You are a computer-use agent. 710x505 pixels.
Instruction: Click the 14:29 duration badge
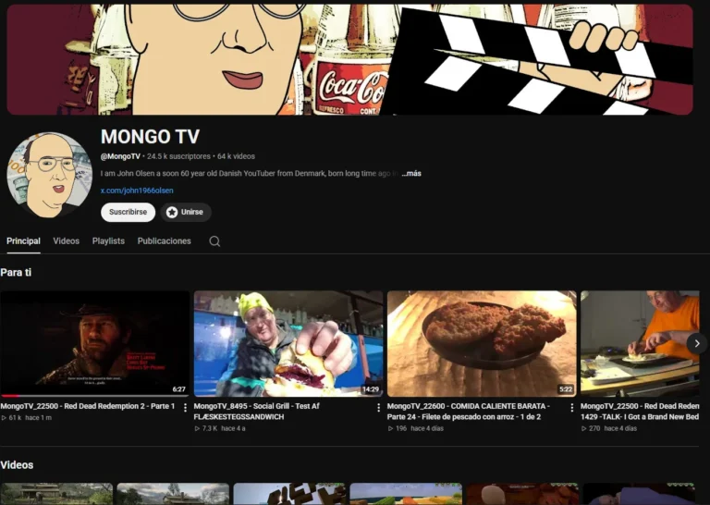[371, 389]
